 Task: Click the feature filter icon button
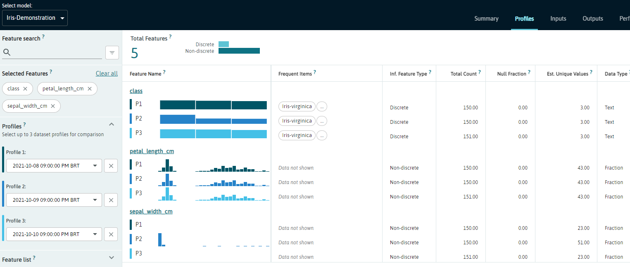112,53
